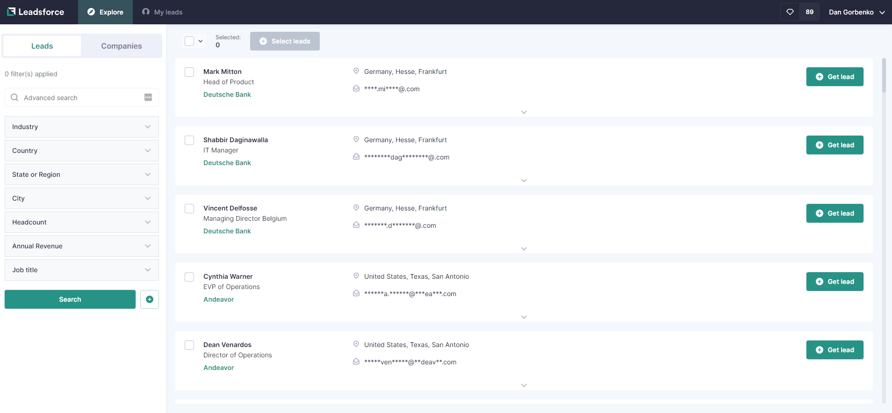Switch to the Companies tab
The image size is (892, 413).
click(122, 46)
